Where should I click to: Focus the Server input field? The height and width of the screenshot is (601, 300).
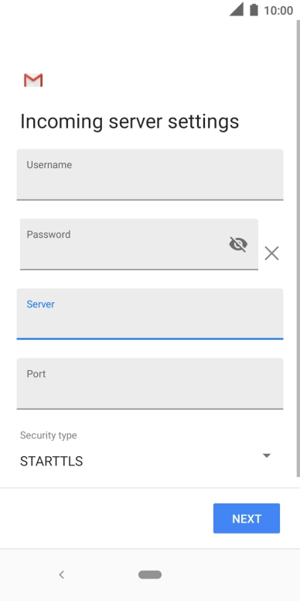(x=150, y=314)
